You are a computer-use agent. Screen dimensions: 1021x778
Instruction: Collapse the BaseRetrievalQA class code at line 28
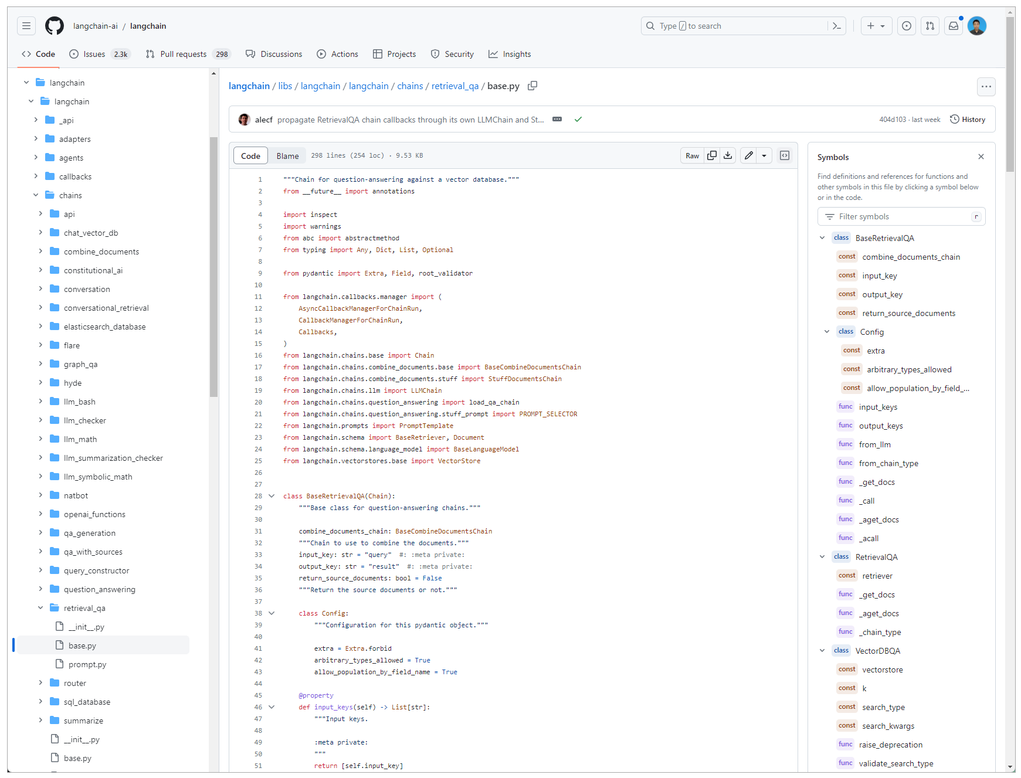[x=272, y=496]
